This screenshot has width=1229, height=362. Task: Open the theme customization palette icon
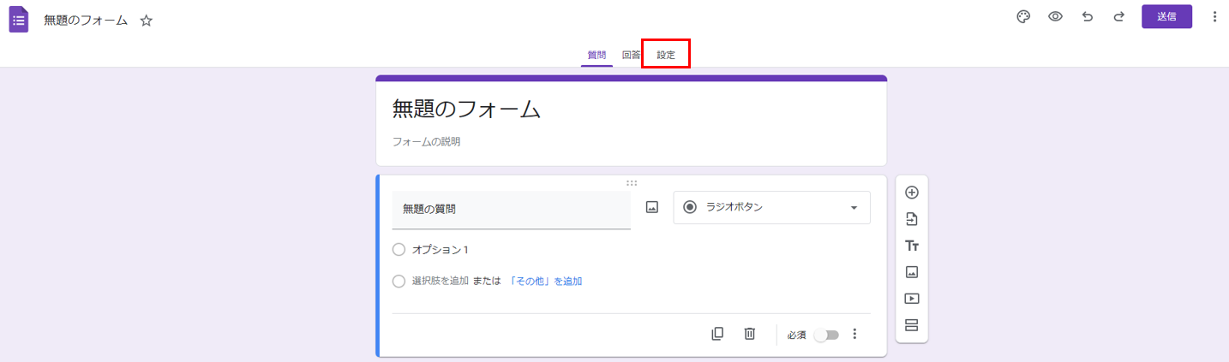[x=1022, y=16]
